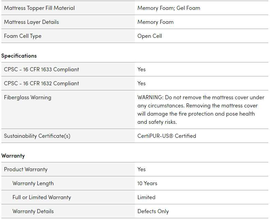Click the Specifications section heading

click(x=19, y=56)
